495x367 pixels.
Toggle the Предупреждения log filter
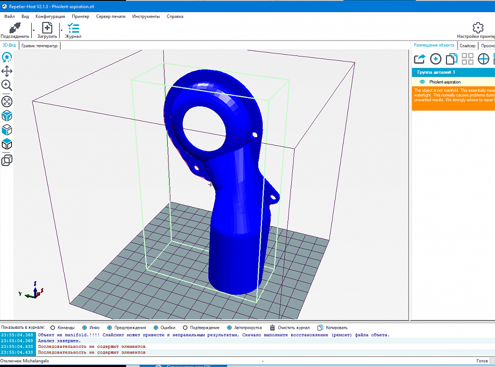point(110,328)
